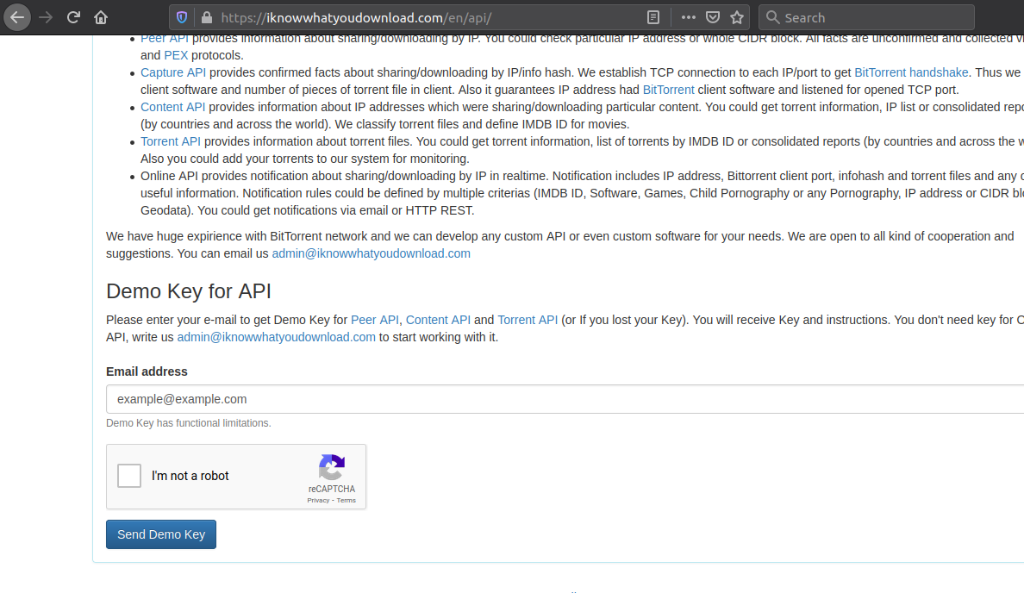1024x593 pixels.
Task: Go back to the previous page
Action: click(x=17, y=17)
